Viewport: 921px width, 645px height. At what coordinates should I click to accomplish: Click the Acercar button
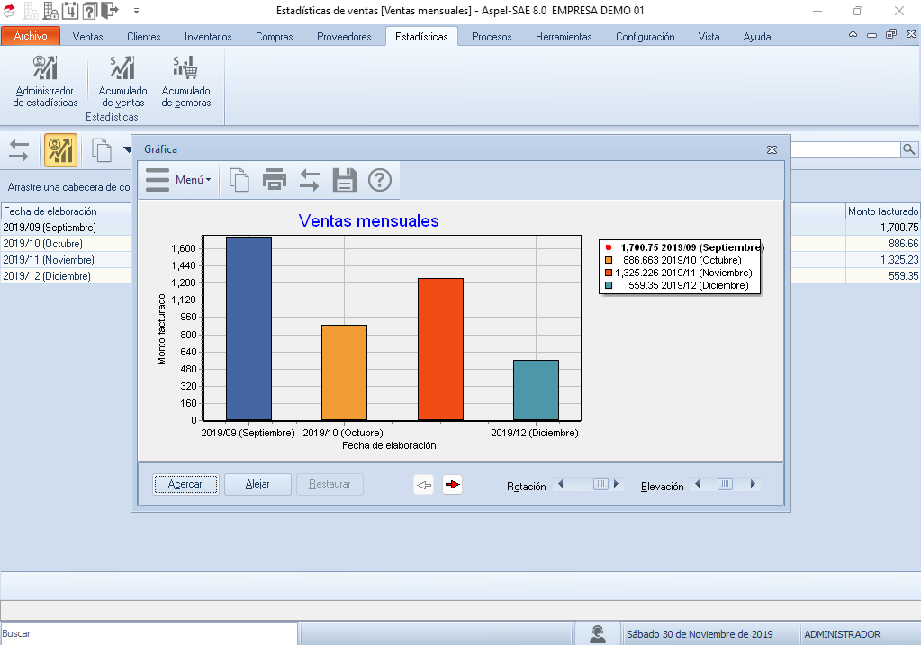(x=185, y=484)
